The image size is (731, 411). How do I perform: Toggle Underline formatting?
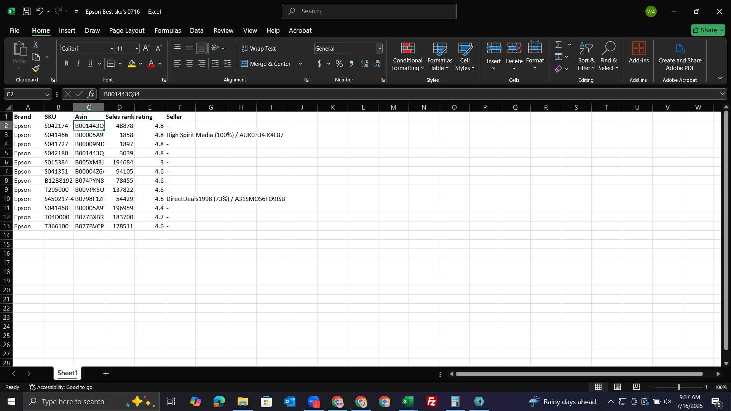pyautogui.click(x=90, y=64)
